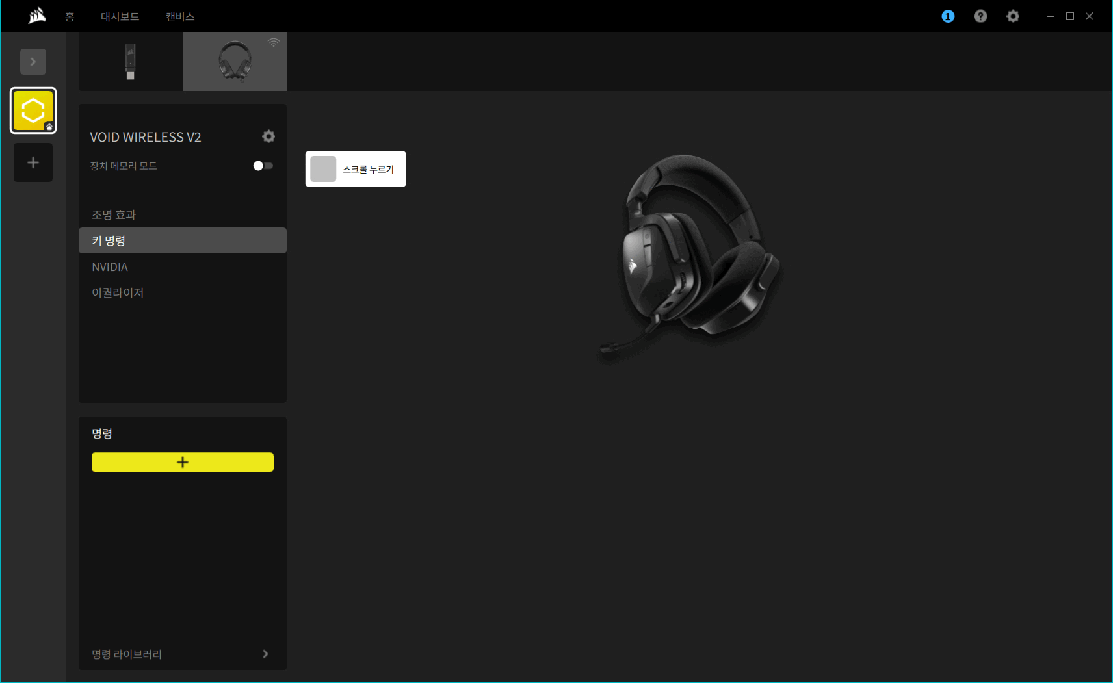Screen dimensions: 1113x683
Task: Click the Corsair sails logo
Action: click(37, 16)
